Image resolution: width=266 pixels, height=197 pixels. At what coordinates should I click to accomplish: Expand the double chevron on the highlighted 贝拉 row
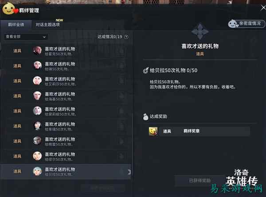pos(129,172)
